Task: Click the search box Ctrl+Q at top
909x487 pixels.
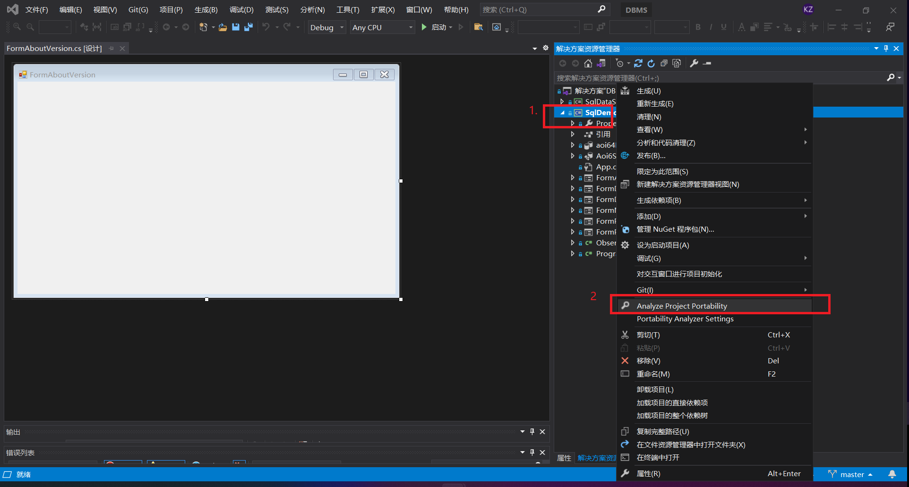Action: [x=544, y=9]
